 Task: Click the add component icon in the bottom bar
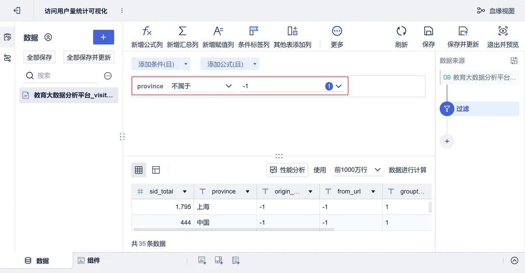click(x=202, y=260)
